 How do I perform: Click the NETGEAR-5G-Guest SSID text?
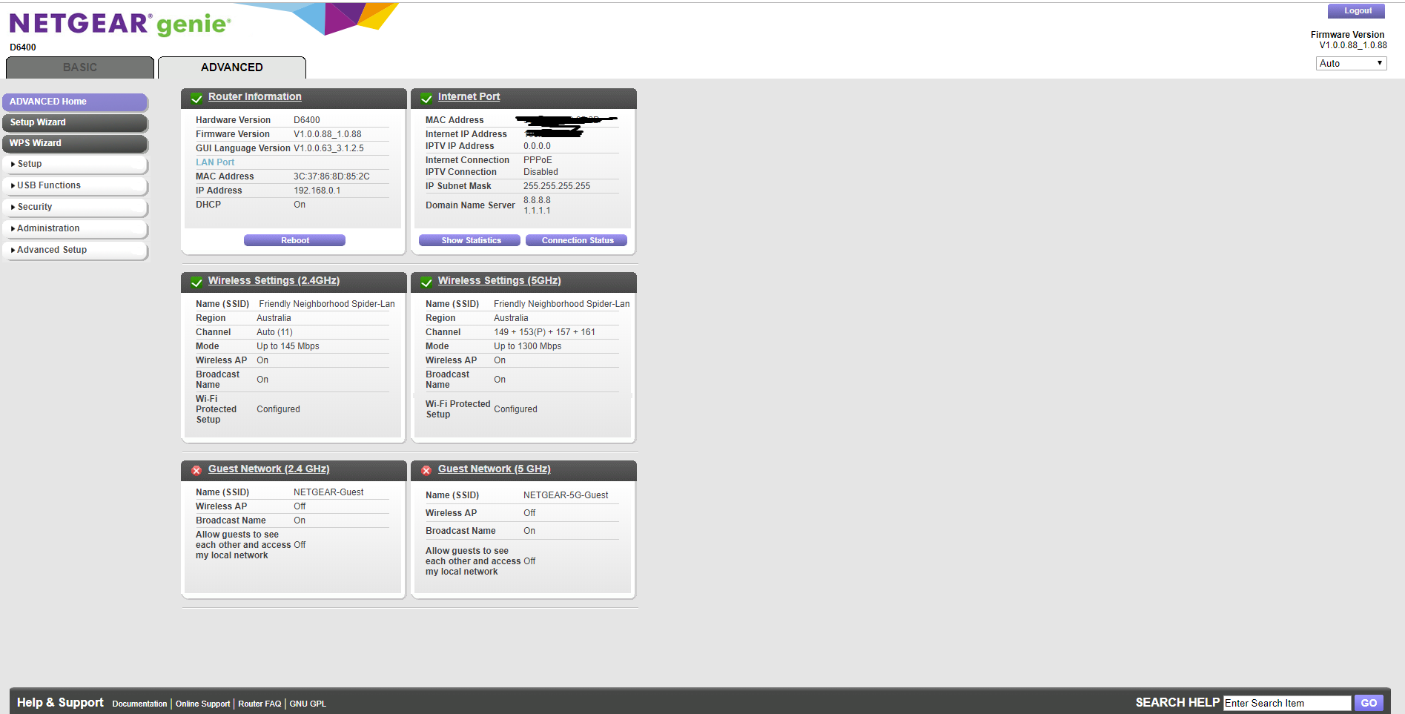(x=566, y=495)
